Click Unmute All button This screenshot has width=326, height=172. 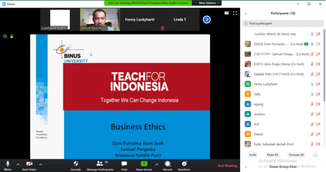click(x=296, y=155)
